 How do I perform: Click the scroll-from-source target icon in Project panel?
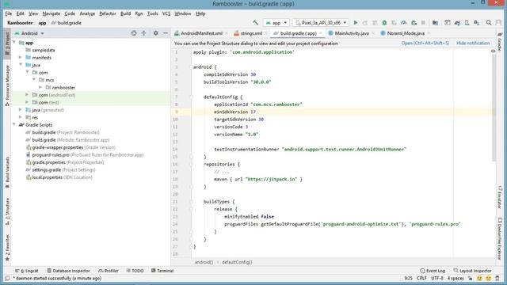tap(134, 33)
